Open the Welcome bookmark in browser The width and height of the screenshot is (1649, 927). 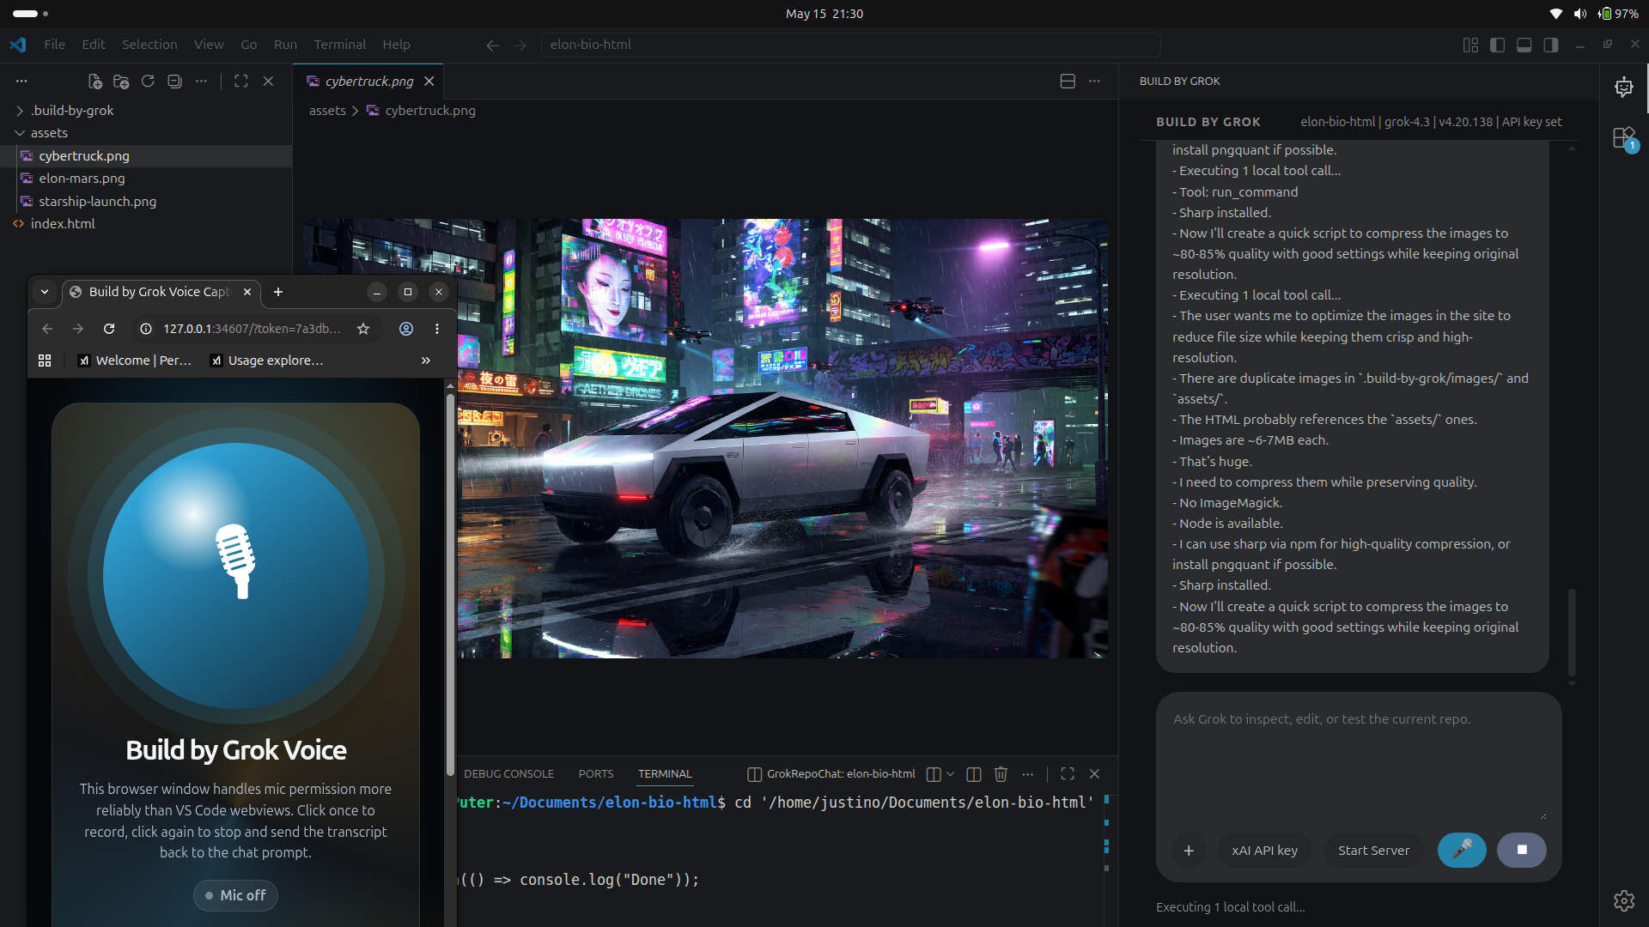pos(135,360)
